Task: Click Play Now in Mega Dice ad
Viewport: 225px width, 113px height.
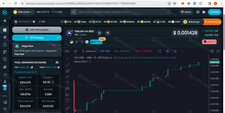Action: 19,54
